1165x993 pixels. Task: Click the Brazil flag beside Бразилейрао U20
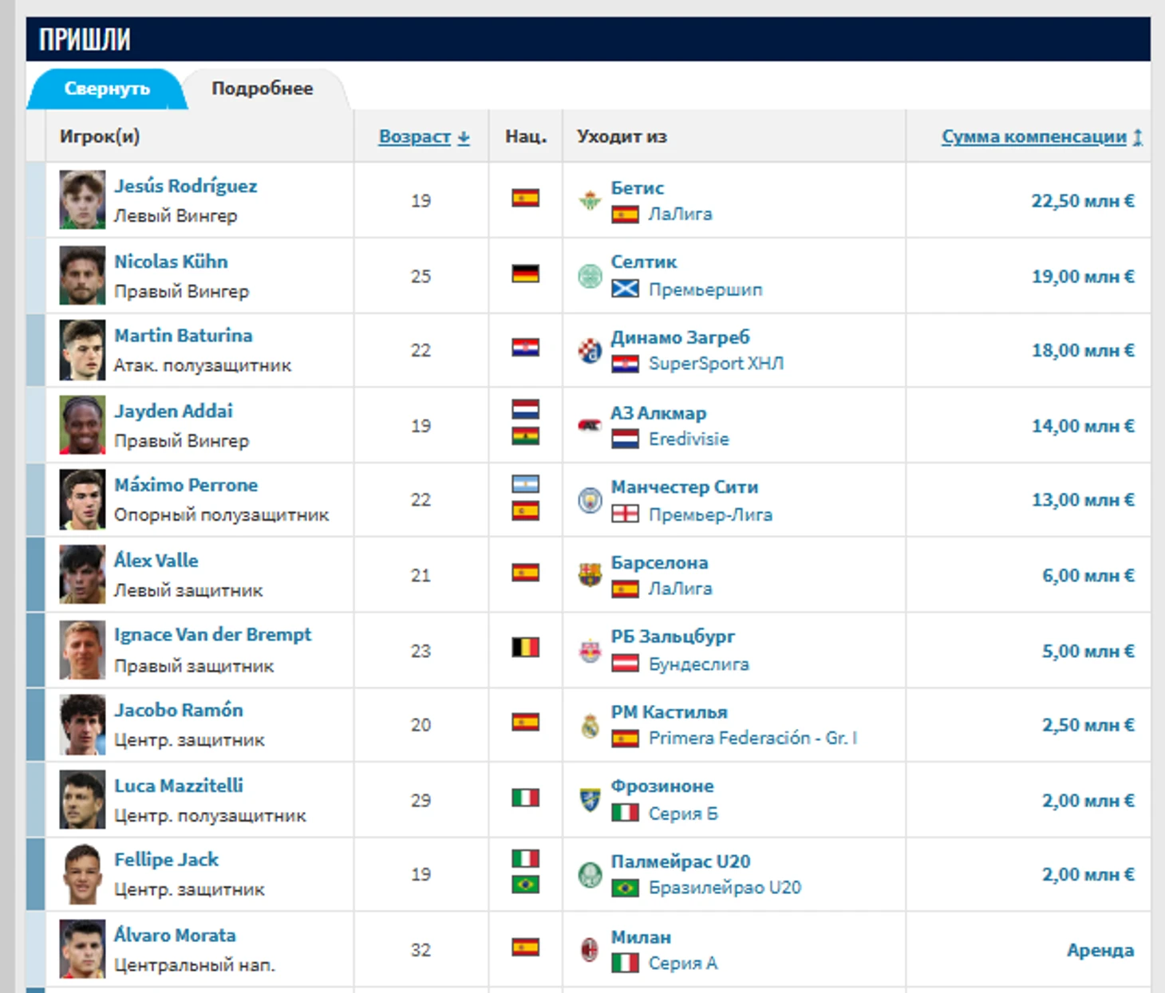[626, 888]
